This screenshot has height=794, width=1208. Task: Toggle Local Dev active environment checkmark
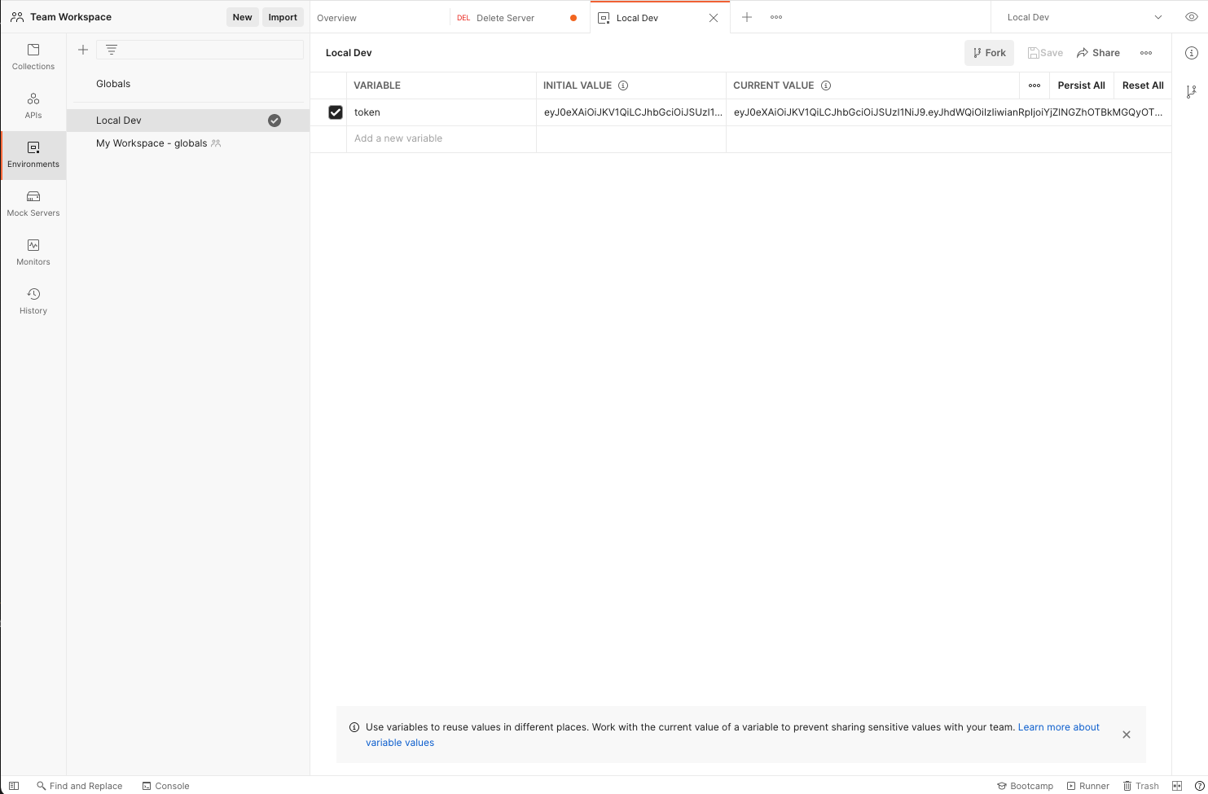pyautogui.click(x=275, y=121)
